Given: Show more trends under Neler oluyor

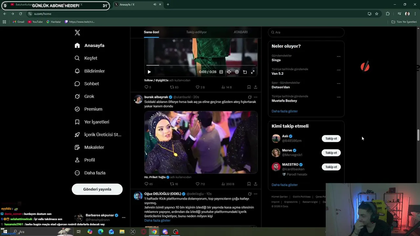Looking at the screenshot, I should tap(284, 111).
